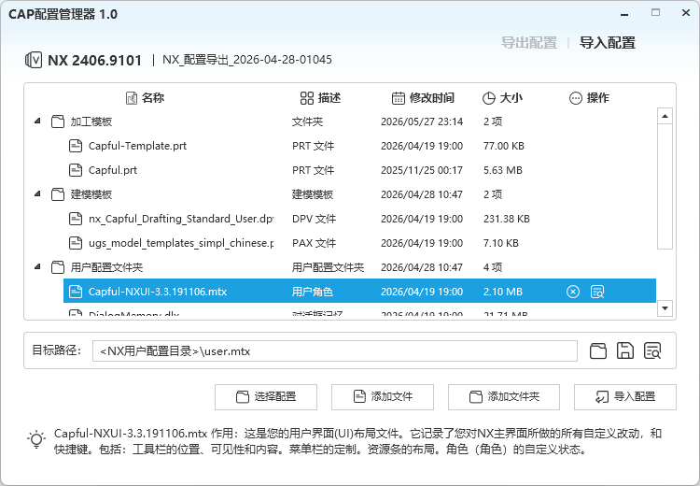Click the NX_配置导出_2026-04-28-01045 title text
The width and height of the screenshot is (700, 486).
tap(247, 60)
